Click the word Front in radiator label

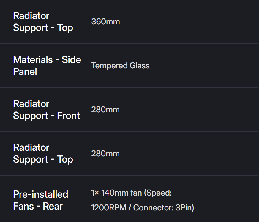(x=68, y=116)
